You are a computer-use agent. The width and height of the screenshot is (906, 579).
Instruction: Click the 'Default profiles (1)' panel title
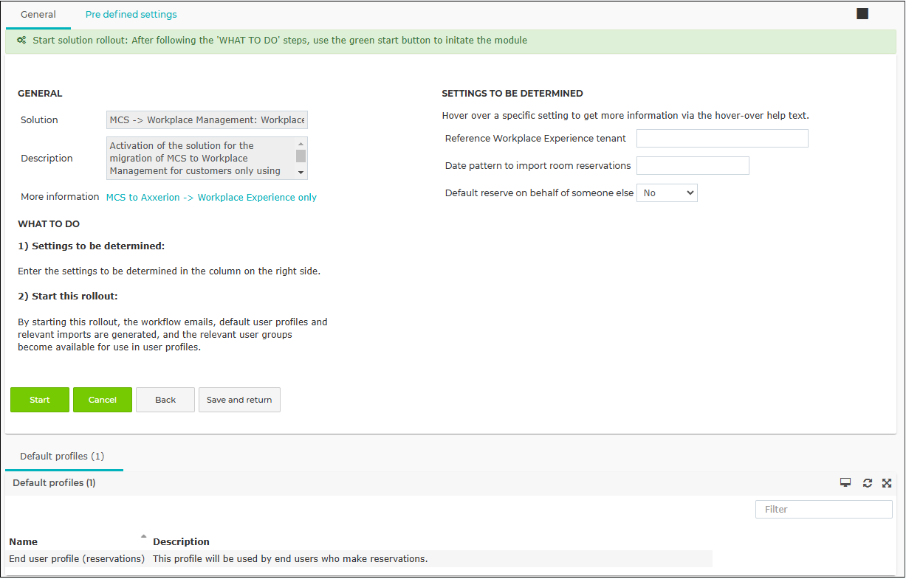[54, 483]
